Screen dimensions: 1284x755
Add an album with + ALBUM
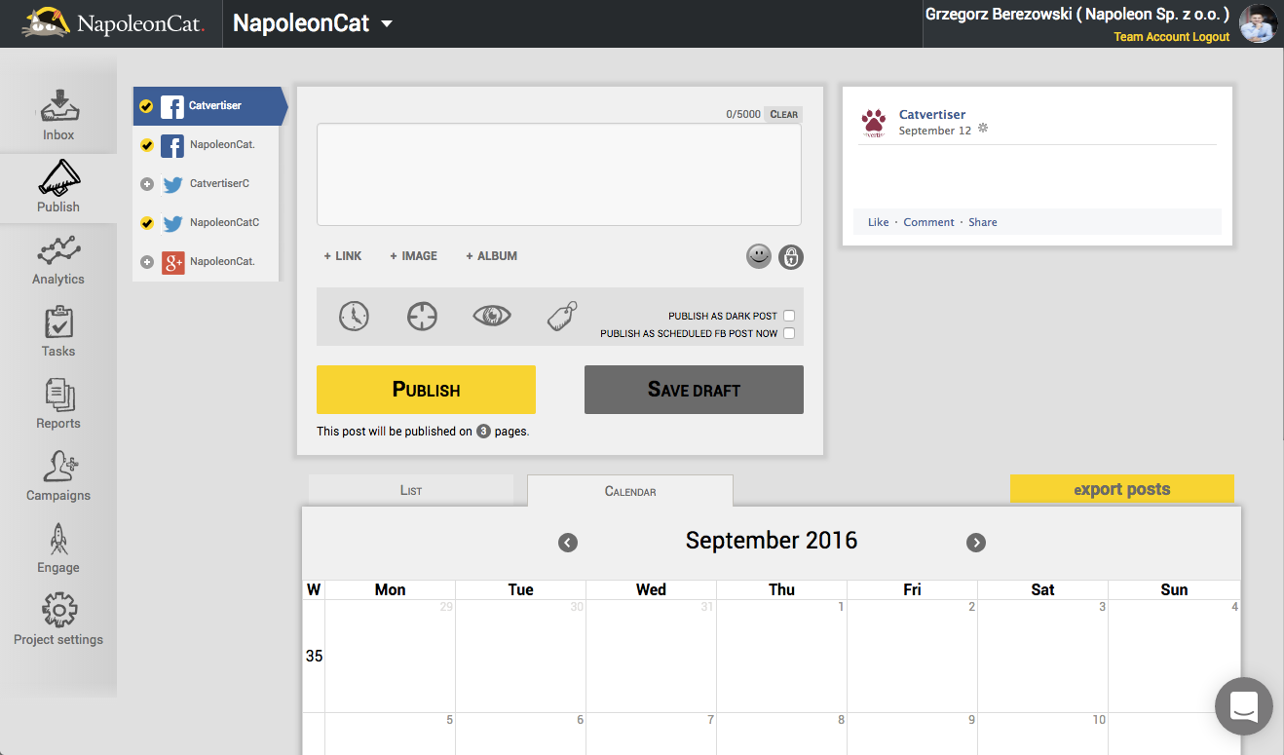pos(492,256)
